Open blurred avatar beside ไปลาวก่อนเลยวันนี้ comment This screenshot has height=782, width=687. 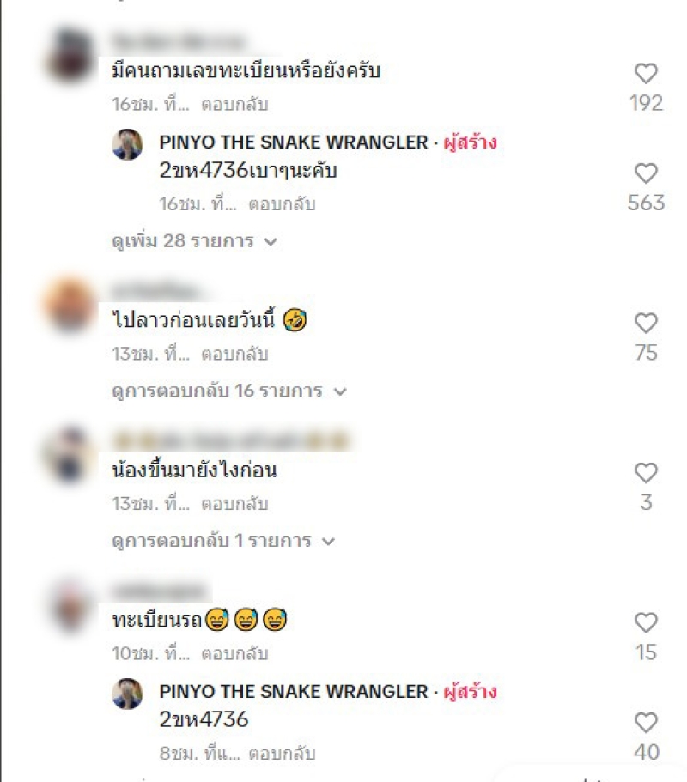coord(70,304)
